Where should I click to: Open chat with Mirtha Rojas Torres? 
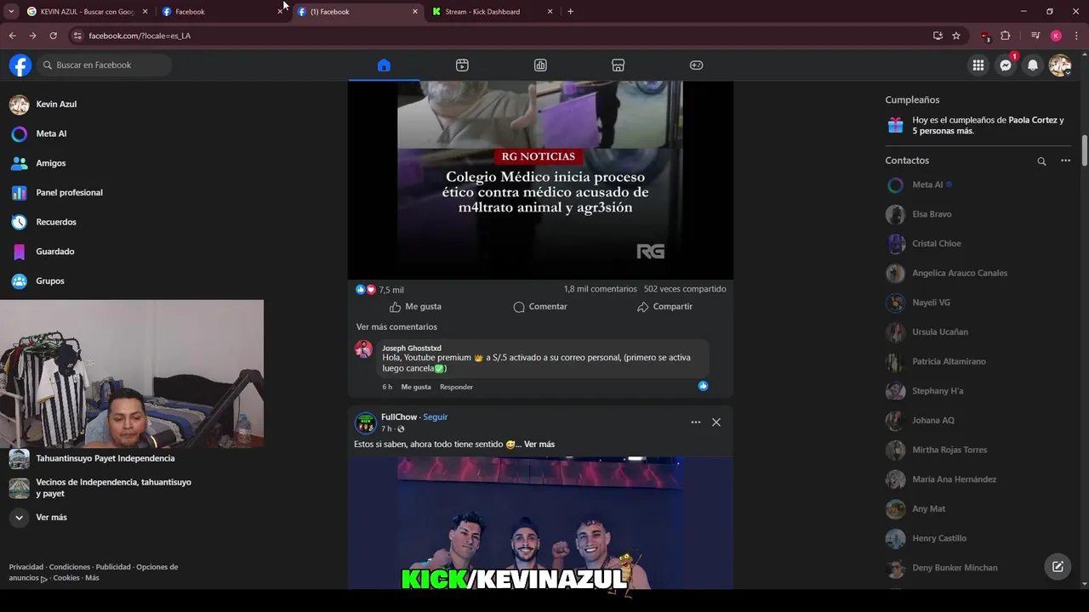949,450
